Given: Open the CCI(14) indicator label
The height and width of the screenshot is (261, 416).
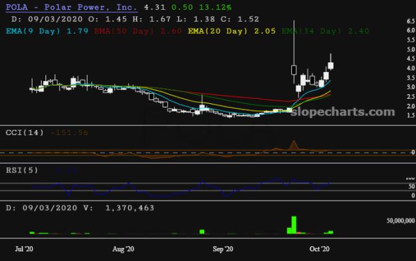Looking at the screenshot, I should point(24,133).
